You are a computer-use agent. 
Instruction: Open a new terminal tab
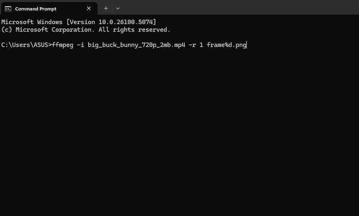[x=106, y=9]
